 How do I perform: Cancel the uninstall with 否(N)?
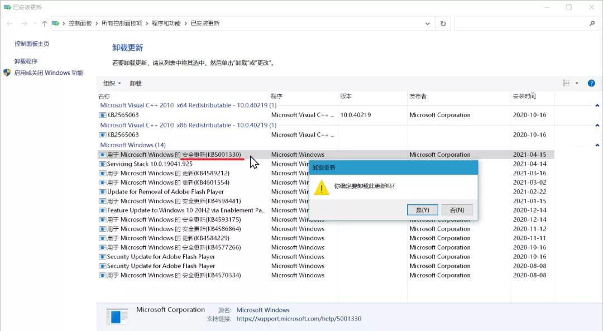coord(457,209)
